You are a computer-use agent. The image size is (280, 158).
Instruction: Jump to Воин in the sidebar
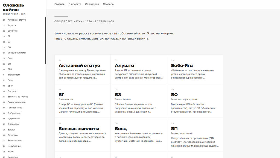coord(10,80)
